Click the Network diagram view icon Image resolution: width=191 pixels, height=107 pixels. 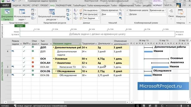[x=33, y=10]
